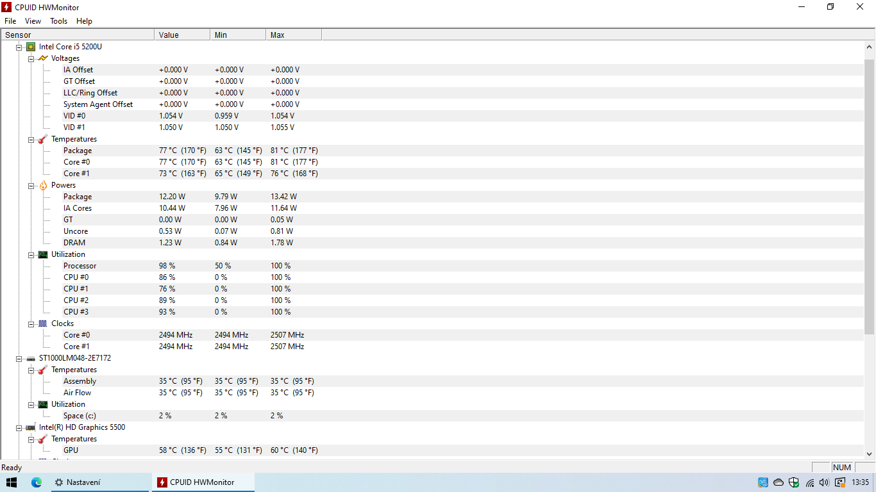Click the vertical scrollbar down arrow
876x492 pixels.
pyautogui.click(x=870, y=454)
